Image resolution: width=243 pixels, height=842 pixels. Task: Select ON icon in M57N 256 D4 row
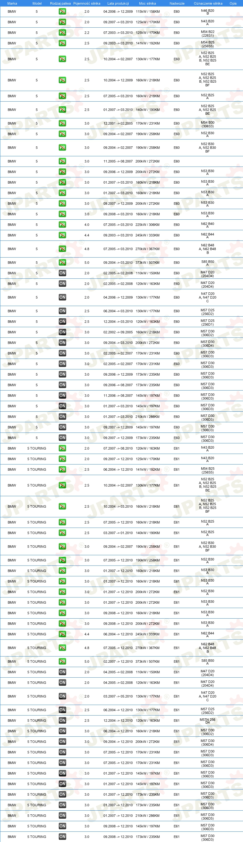click(62, 721)
